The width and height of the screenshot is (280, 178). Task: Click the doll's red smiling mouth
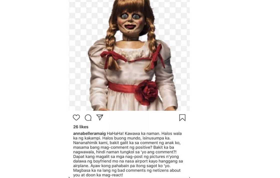click(x=130, y=27)
